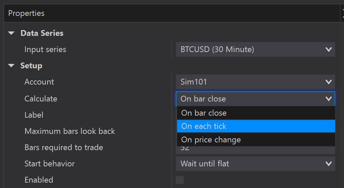344x188 pixels.
Task: Click the Maximum bars look back label
Action: (x=70, y=131)
